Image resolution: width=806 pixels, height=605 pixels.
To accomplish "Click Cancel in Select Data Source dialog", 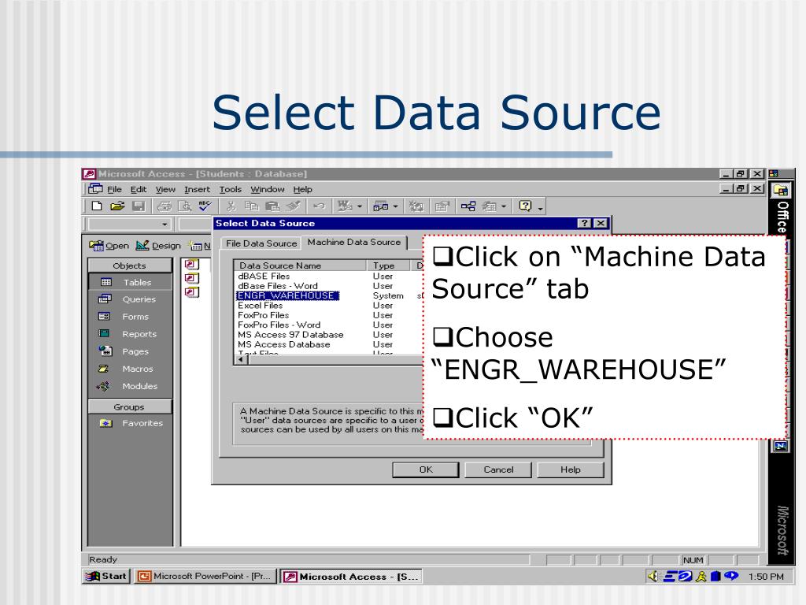I will point(498,470).
